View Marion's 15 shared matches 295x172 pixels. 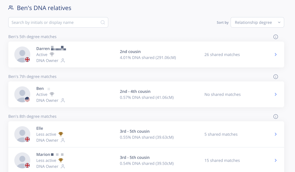click(222, 161)
